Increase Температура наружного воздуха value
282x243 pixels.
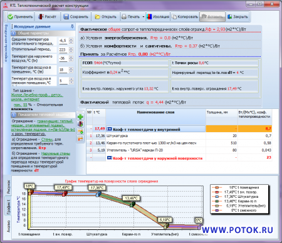[71, 57]
